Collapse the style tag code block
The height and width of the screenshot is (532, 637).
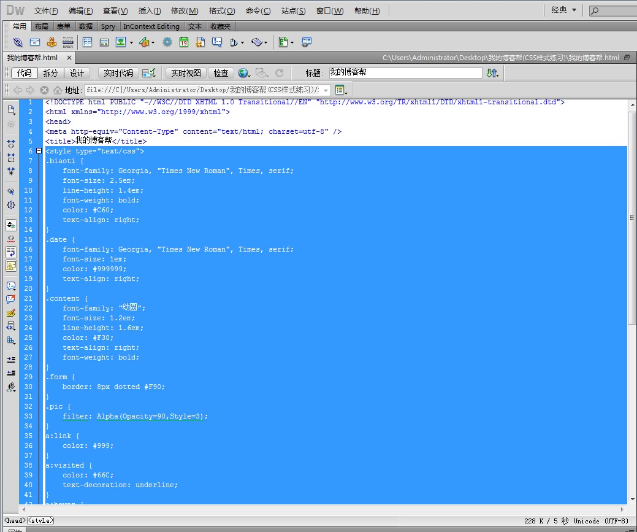(x=39, y=151)
